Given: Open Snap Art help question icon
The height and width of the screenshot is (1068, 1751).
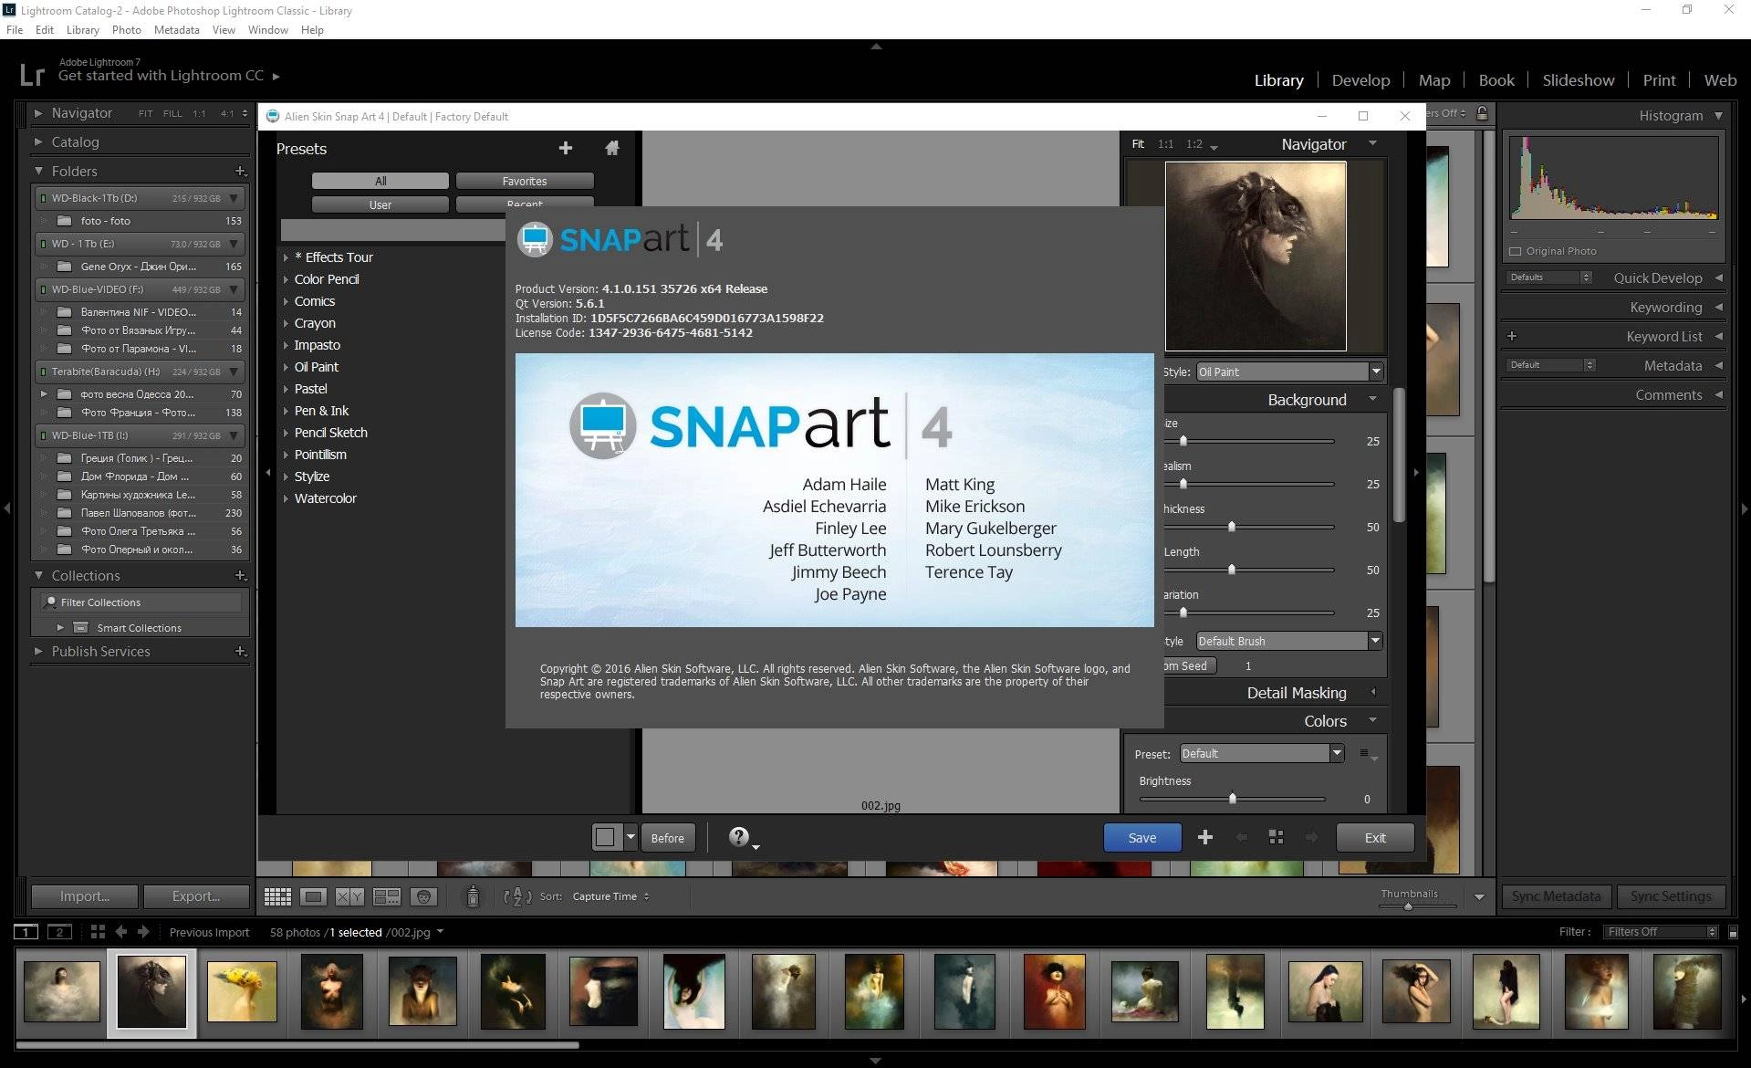Looking at the screenshot, I should click(739, 837).
